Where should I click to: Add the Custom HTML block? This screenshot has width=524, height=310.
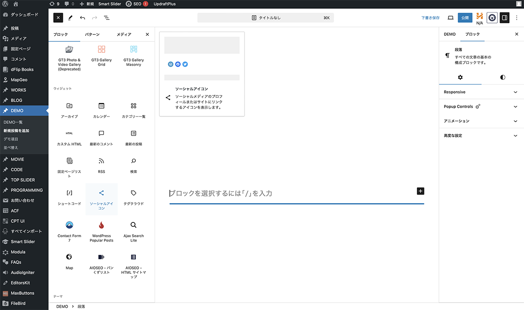[x=69, y=138]
